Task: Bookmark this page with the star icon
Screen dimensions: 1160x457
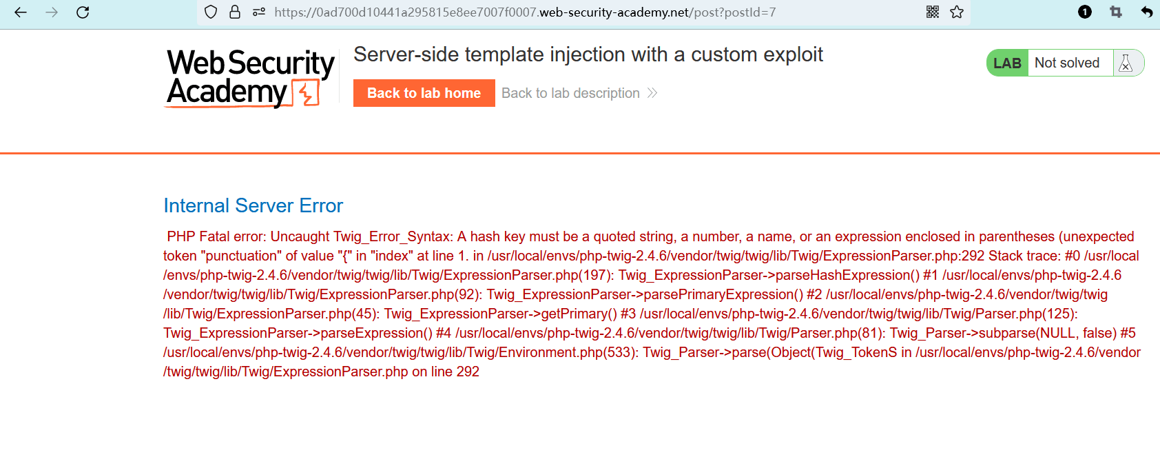Action: point(957,12)
